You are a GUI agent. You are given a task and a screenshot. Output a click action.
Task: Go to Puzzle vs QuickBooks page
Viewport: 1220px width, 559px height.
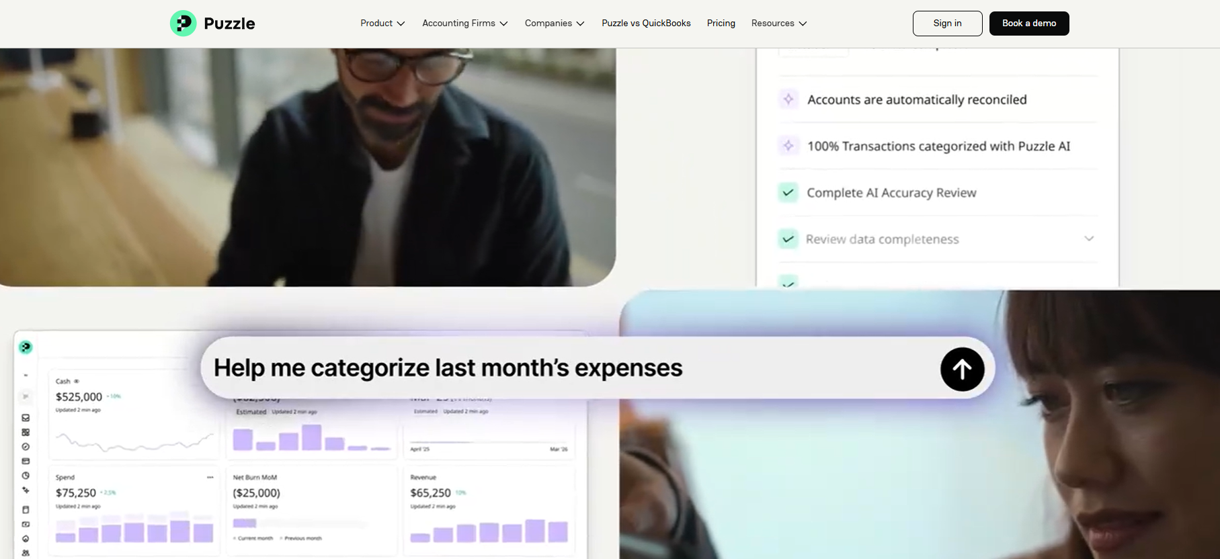pyautogui.click(x=646, y=24)
